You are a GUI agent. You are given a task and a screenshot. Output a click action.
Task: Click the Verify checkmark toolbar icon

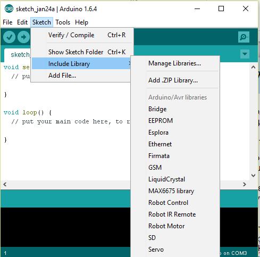[9, 37]
